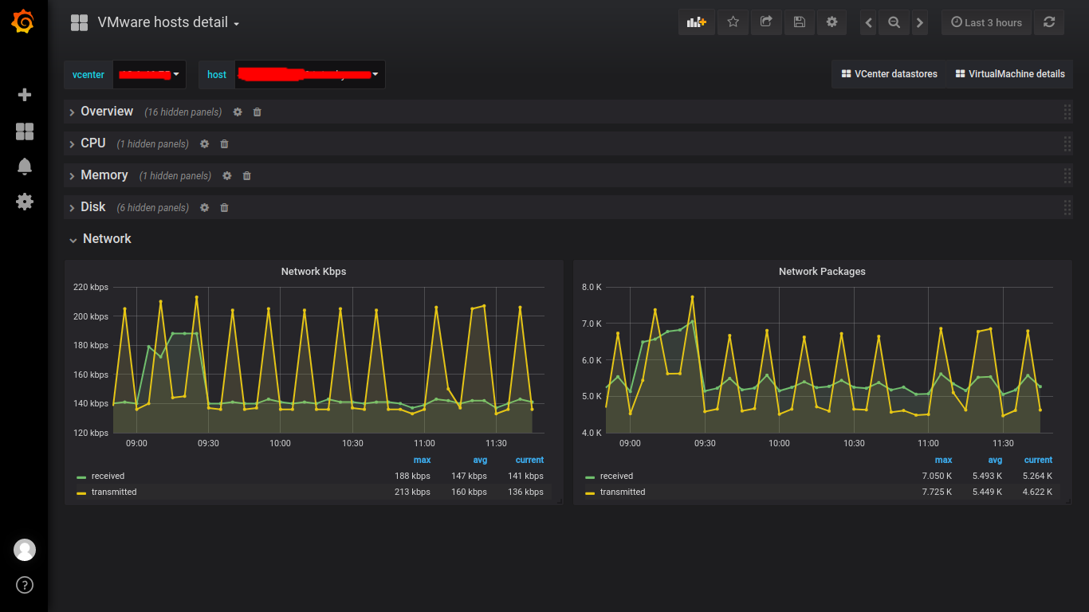
Task: Open the VCenter datastores link
Action: tap(889, 73)
